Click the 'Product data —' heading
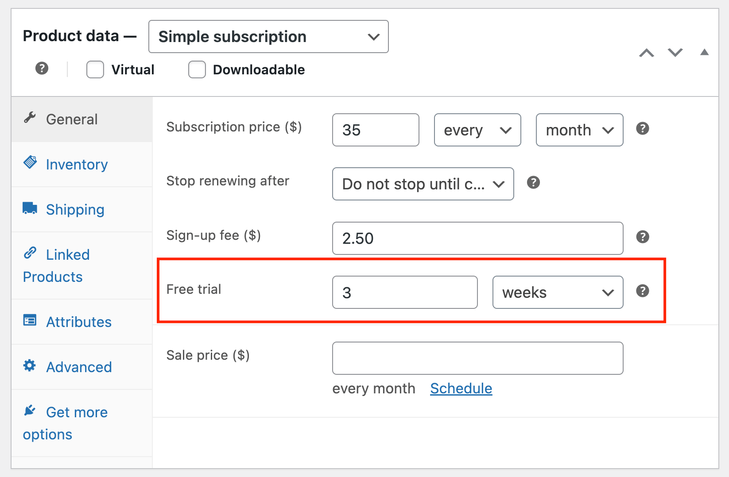729x477 pixels. [80, 36]
